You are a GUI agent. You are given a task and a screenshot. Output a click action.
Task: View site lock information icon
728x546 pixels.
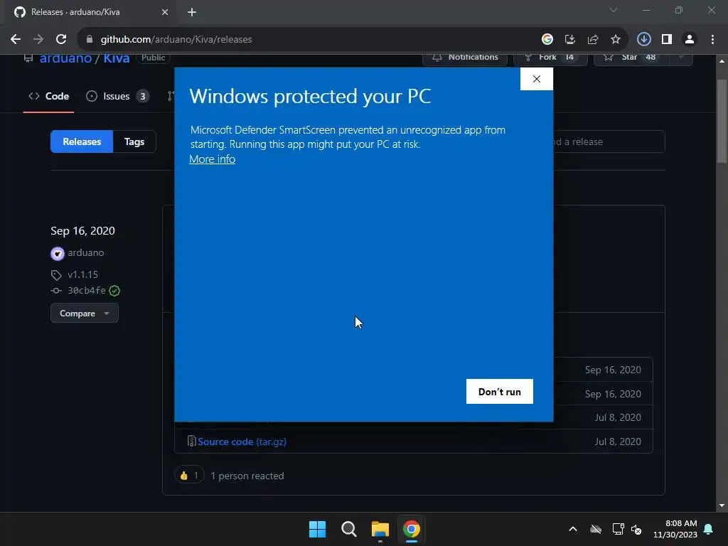[x=89, y=40]
